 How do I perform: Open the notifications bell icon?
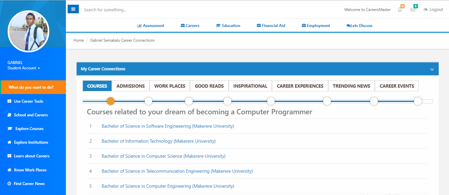400,10
